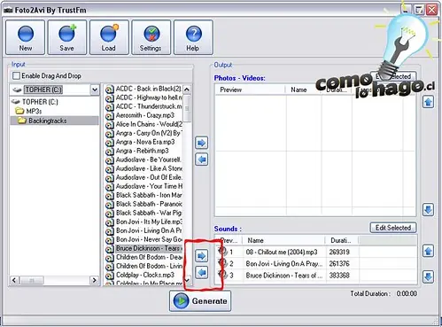The image size is (442, 327).
Task: Click mp3 icon beside Coldplay - Clocks.mp3
Action: tap(110, 276)
